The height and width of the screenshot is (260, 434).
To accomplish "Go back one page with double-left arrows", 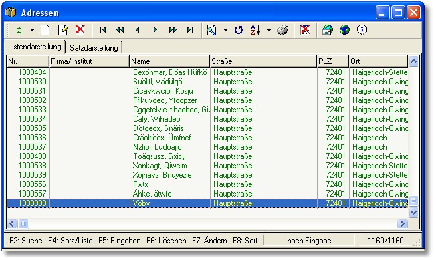I will (120, 30).
